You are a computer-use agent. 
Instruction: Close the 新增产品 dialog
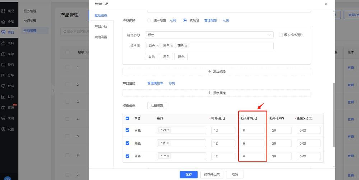(x=326, y=4)
